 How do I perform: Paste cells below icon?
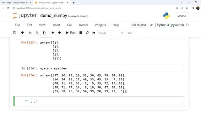pyautogui.click(x=45, y=33)
